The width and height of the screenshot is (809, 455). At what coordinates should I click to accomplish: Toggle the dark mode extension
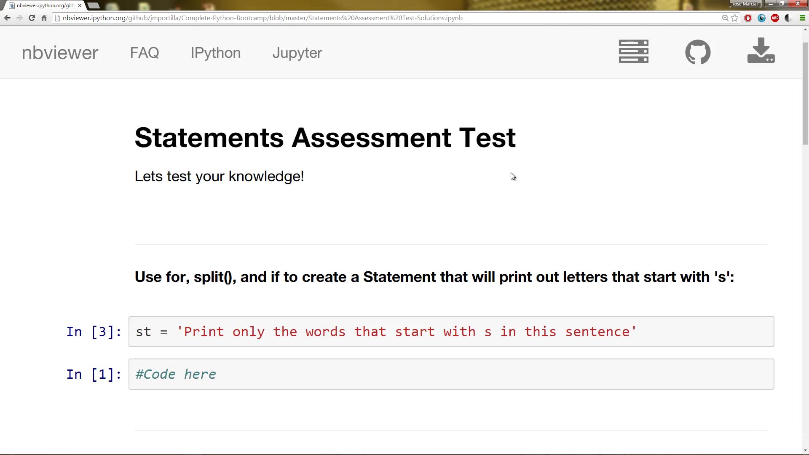[788, 18]
